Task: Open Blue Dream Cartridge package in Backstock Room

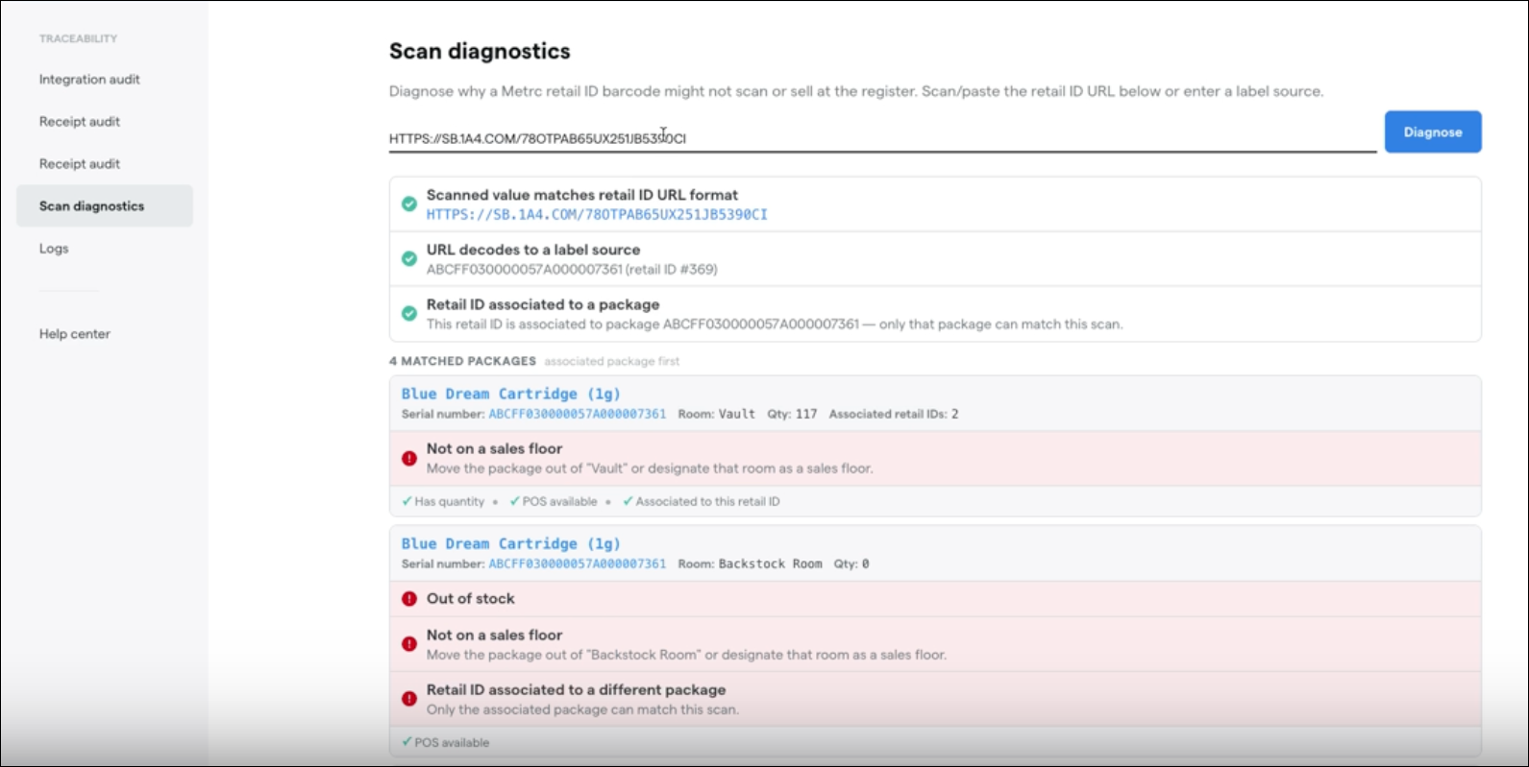Action: pos(511,543)
